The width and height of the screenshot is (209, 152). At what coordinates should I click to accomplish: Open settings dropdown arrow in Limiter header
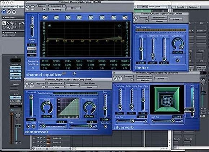[x=147, y=21]
